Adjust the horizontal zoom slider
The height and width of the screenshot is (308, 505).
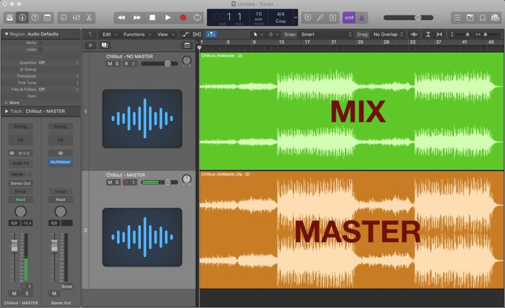[489, 35]
